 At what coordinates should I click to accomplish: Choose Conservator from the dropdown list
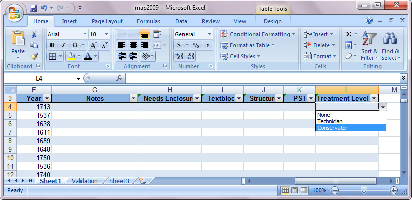coord(351,128)
